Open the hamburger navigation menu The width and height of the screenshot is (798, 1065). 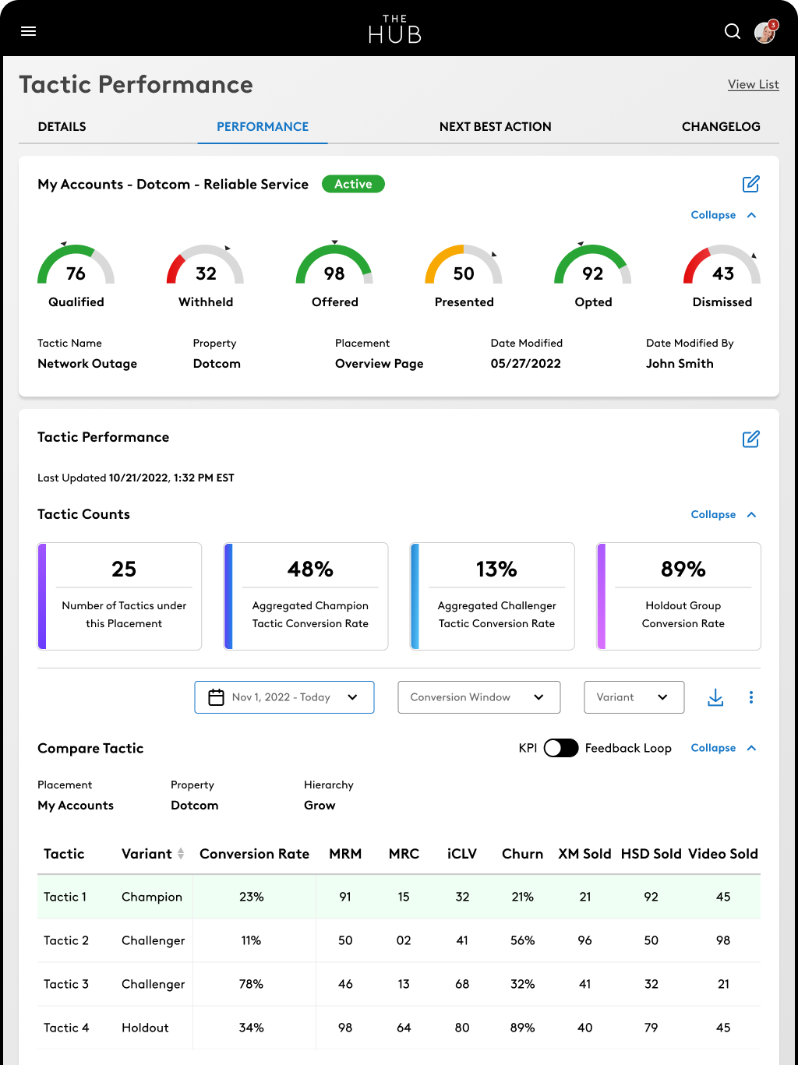28,31
